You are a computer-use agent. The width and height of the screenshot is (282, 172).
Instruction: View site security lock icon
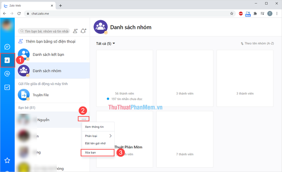pos(28,14)
